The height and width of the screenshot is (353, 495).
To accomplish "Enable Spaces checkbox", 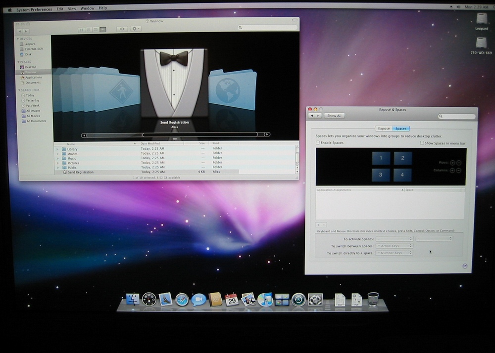I will click(x=318, y=143).
